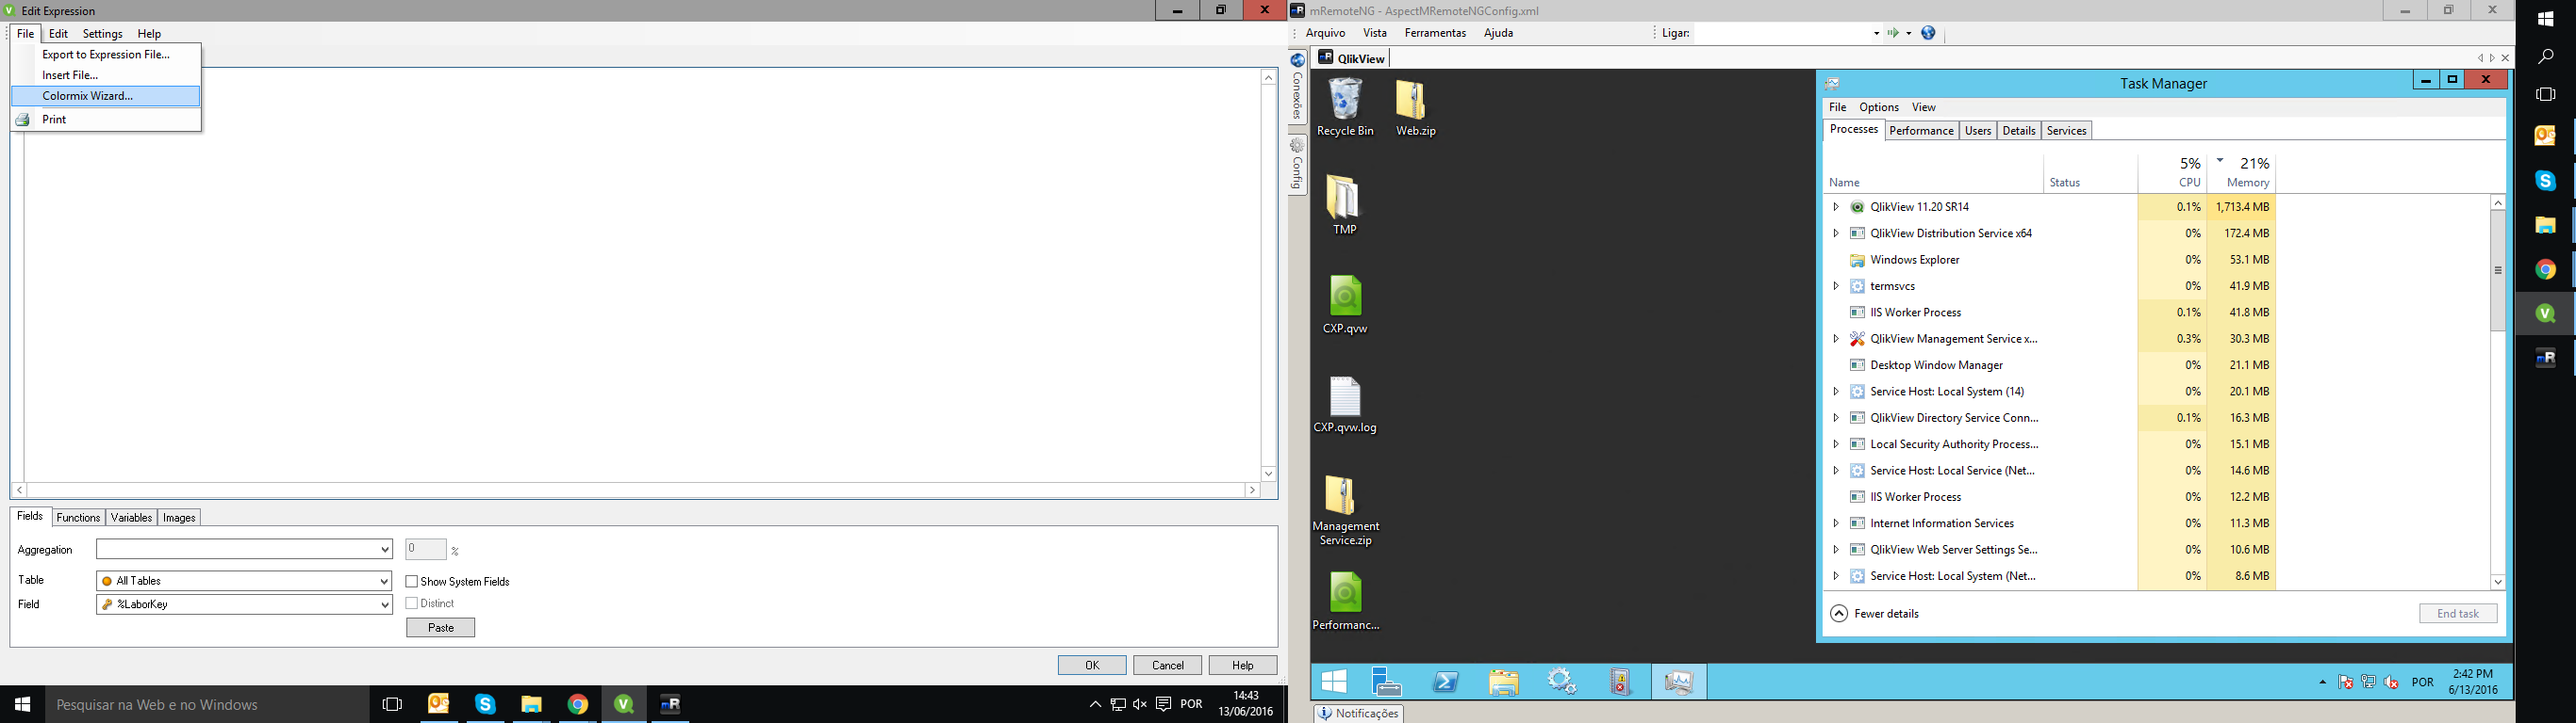Open Server Manager from remote taskbar
This screenshot has height=723, width=2576.
point(1386,683)
